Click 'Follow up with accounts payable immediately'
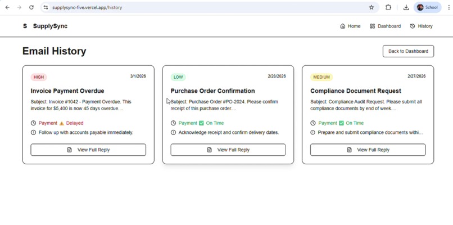453x225 pixels. [x=86, y=133]
